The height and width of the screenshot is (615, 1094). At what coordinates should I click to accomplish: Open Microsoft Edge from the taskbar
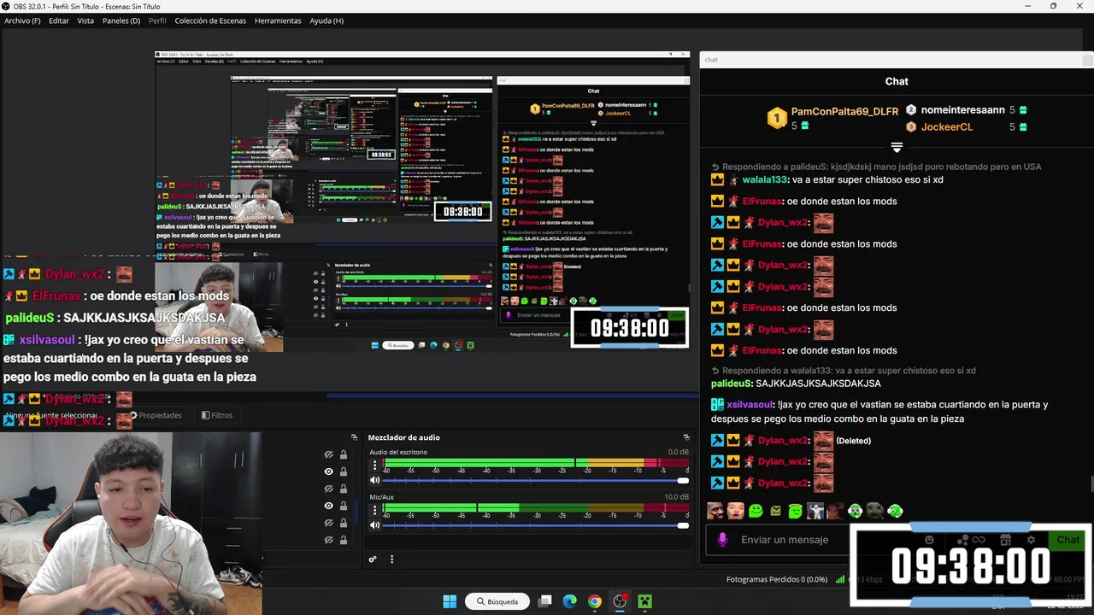pyautogui.click(x=570, y=601)
